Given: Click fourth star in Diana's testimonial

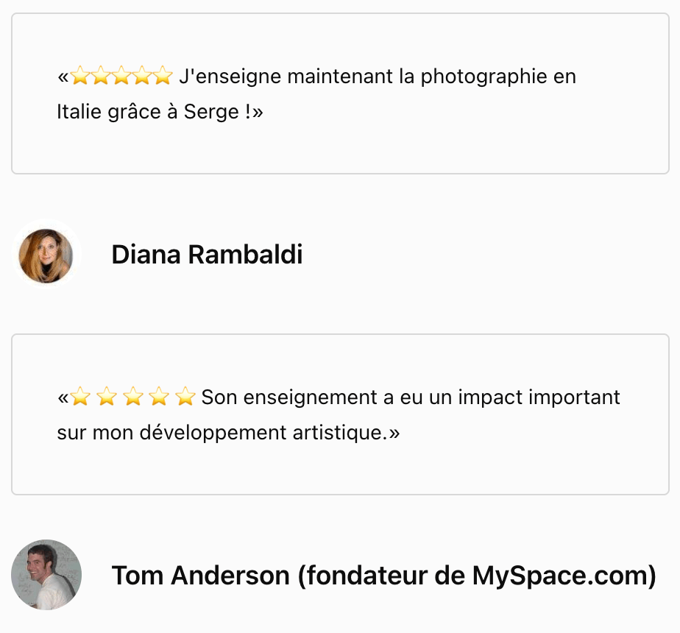Looking at the screenshot, I should [x=142, y=76].
